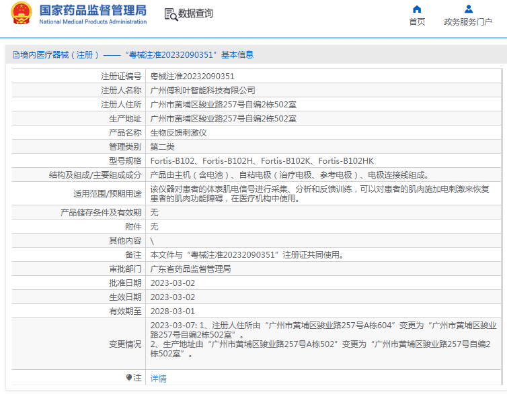Click the 境内医疗器械（注册）基本信息 heading

[136, 55]
